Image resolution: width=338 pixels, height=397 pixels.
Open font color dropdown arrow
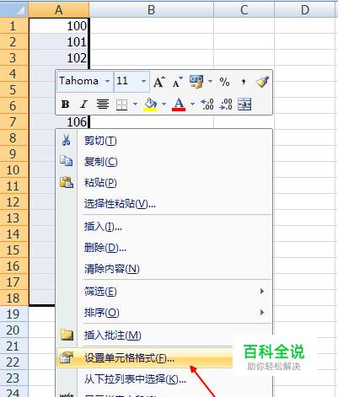[x=192, y=105]
